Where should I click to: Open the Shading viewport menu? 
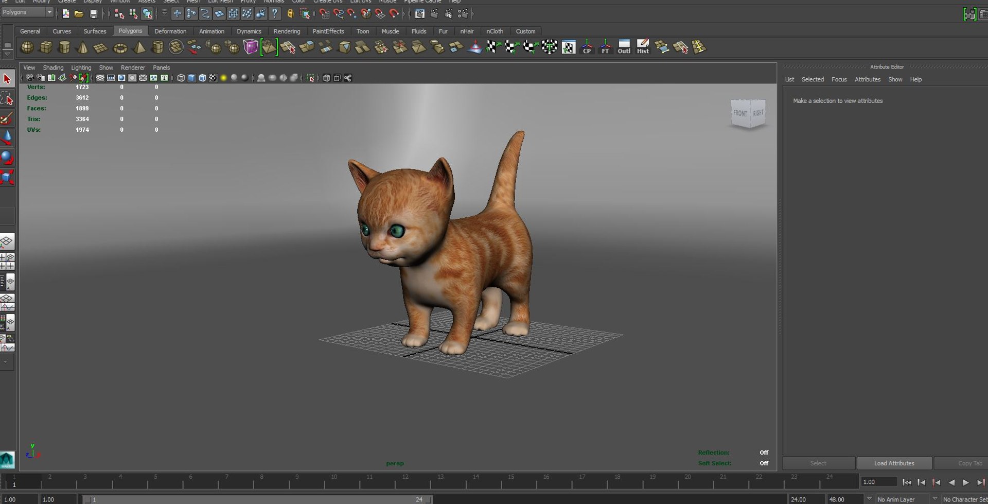(53, 67)
